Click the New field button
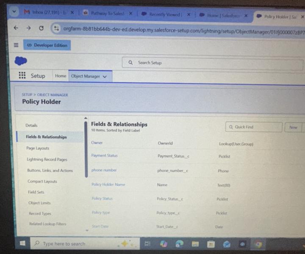The image size is (305, 254). click(293, 127)
